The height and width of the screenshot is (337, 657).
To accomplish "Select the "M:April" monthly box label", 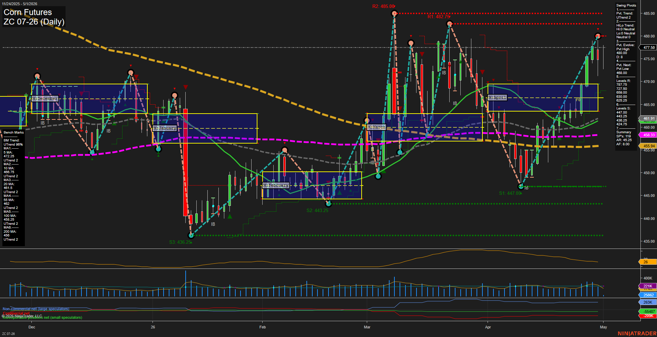I will coord(497,97).
